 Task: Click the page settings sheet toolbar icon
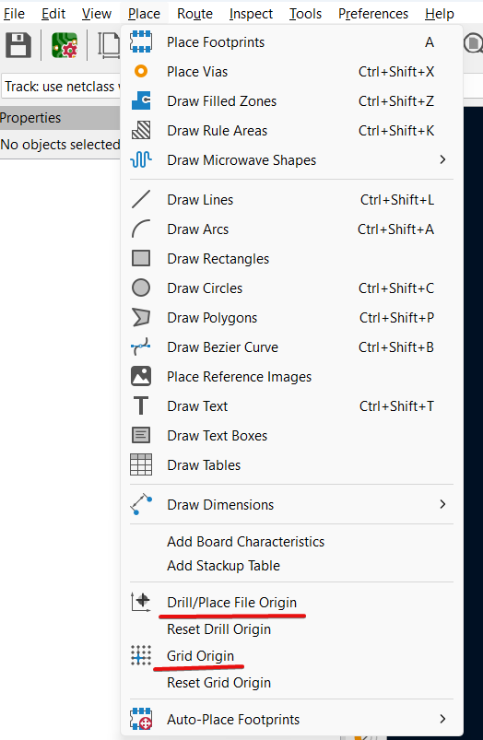pyautogui.click(x=109, y=45)
